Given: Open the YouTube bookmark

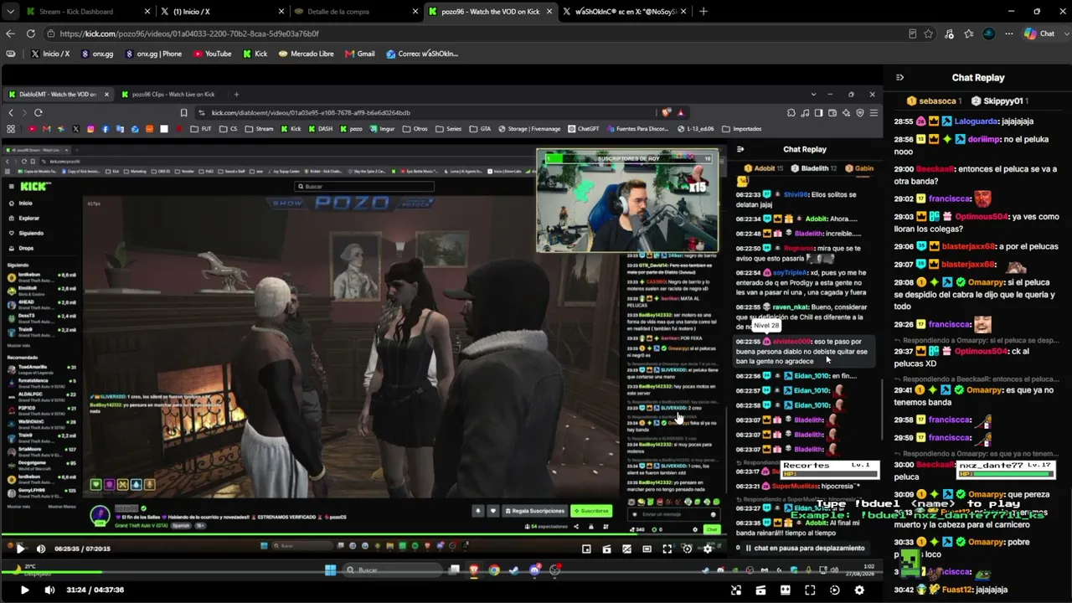Looking at the screenshot, I should [x=213, y=54].
